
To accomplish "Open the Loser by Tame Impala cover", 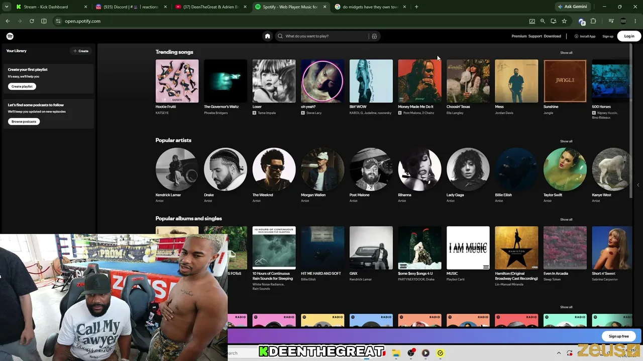I will pos(274,81).
